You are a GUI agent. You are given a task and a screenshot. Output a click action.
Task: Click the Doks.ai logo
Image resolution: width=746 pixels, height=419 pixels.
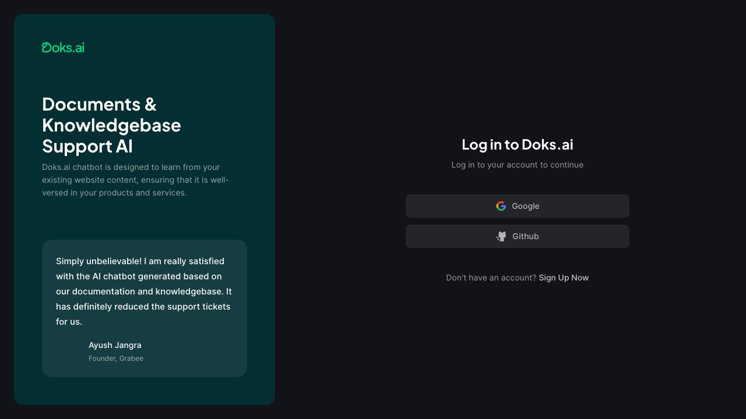coord(63,47)
